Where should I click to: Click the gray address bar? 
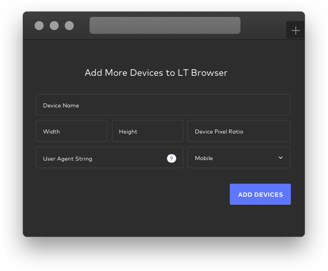click(x=165, y=26)
